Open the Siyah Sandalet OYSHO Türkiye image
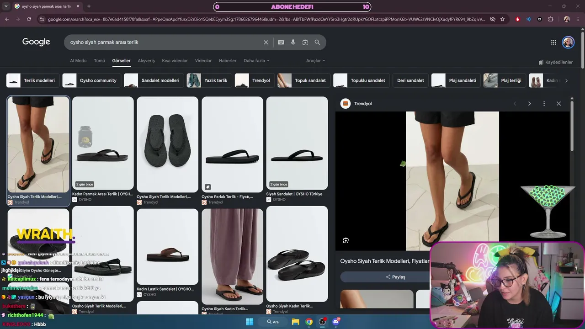The image size is (585, 329). point(297,143)
